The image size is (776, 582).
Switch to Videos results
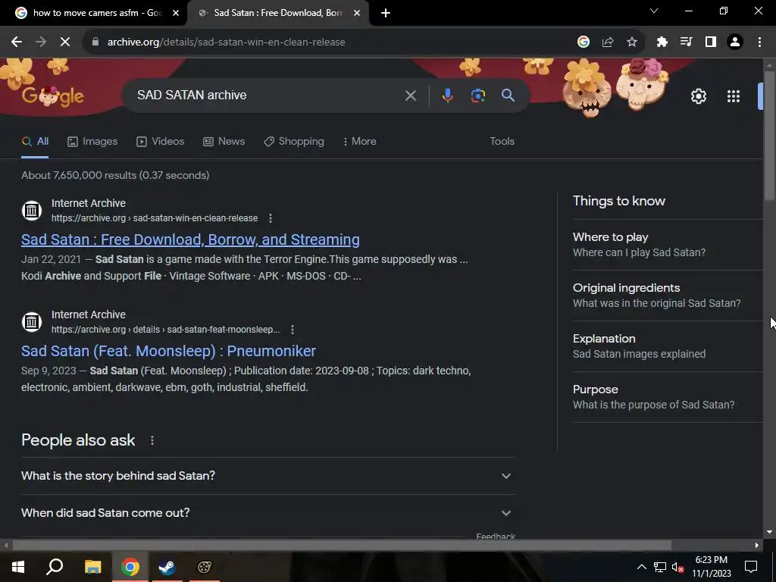(x=161, y=142)
